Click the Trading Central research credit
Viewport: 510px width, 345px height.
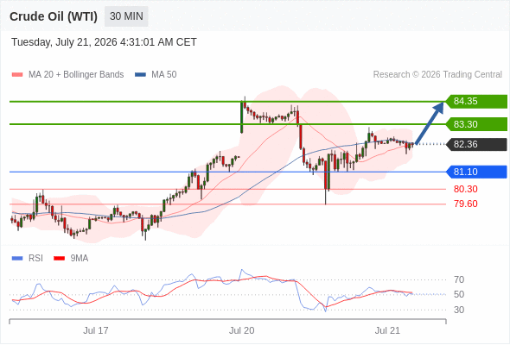coord(437,75)
